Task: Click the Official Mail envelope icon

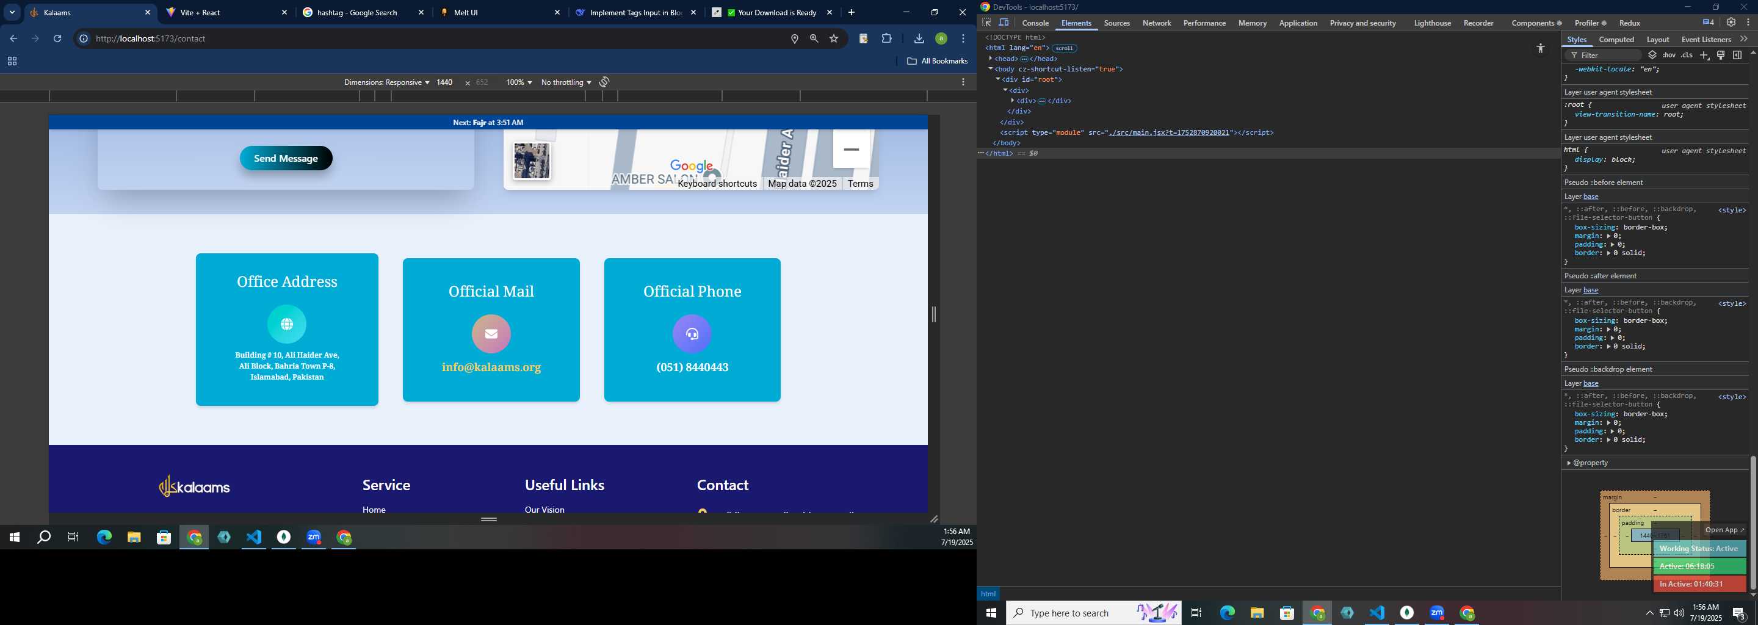Action: coord(491,334)
